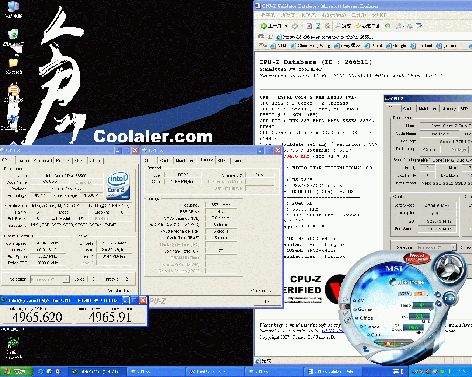Click the Internet Explorer stop loading icon
This screenshot has height=377, width=472.
(x=309, y=26)
